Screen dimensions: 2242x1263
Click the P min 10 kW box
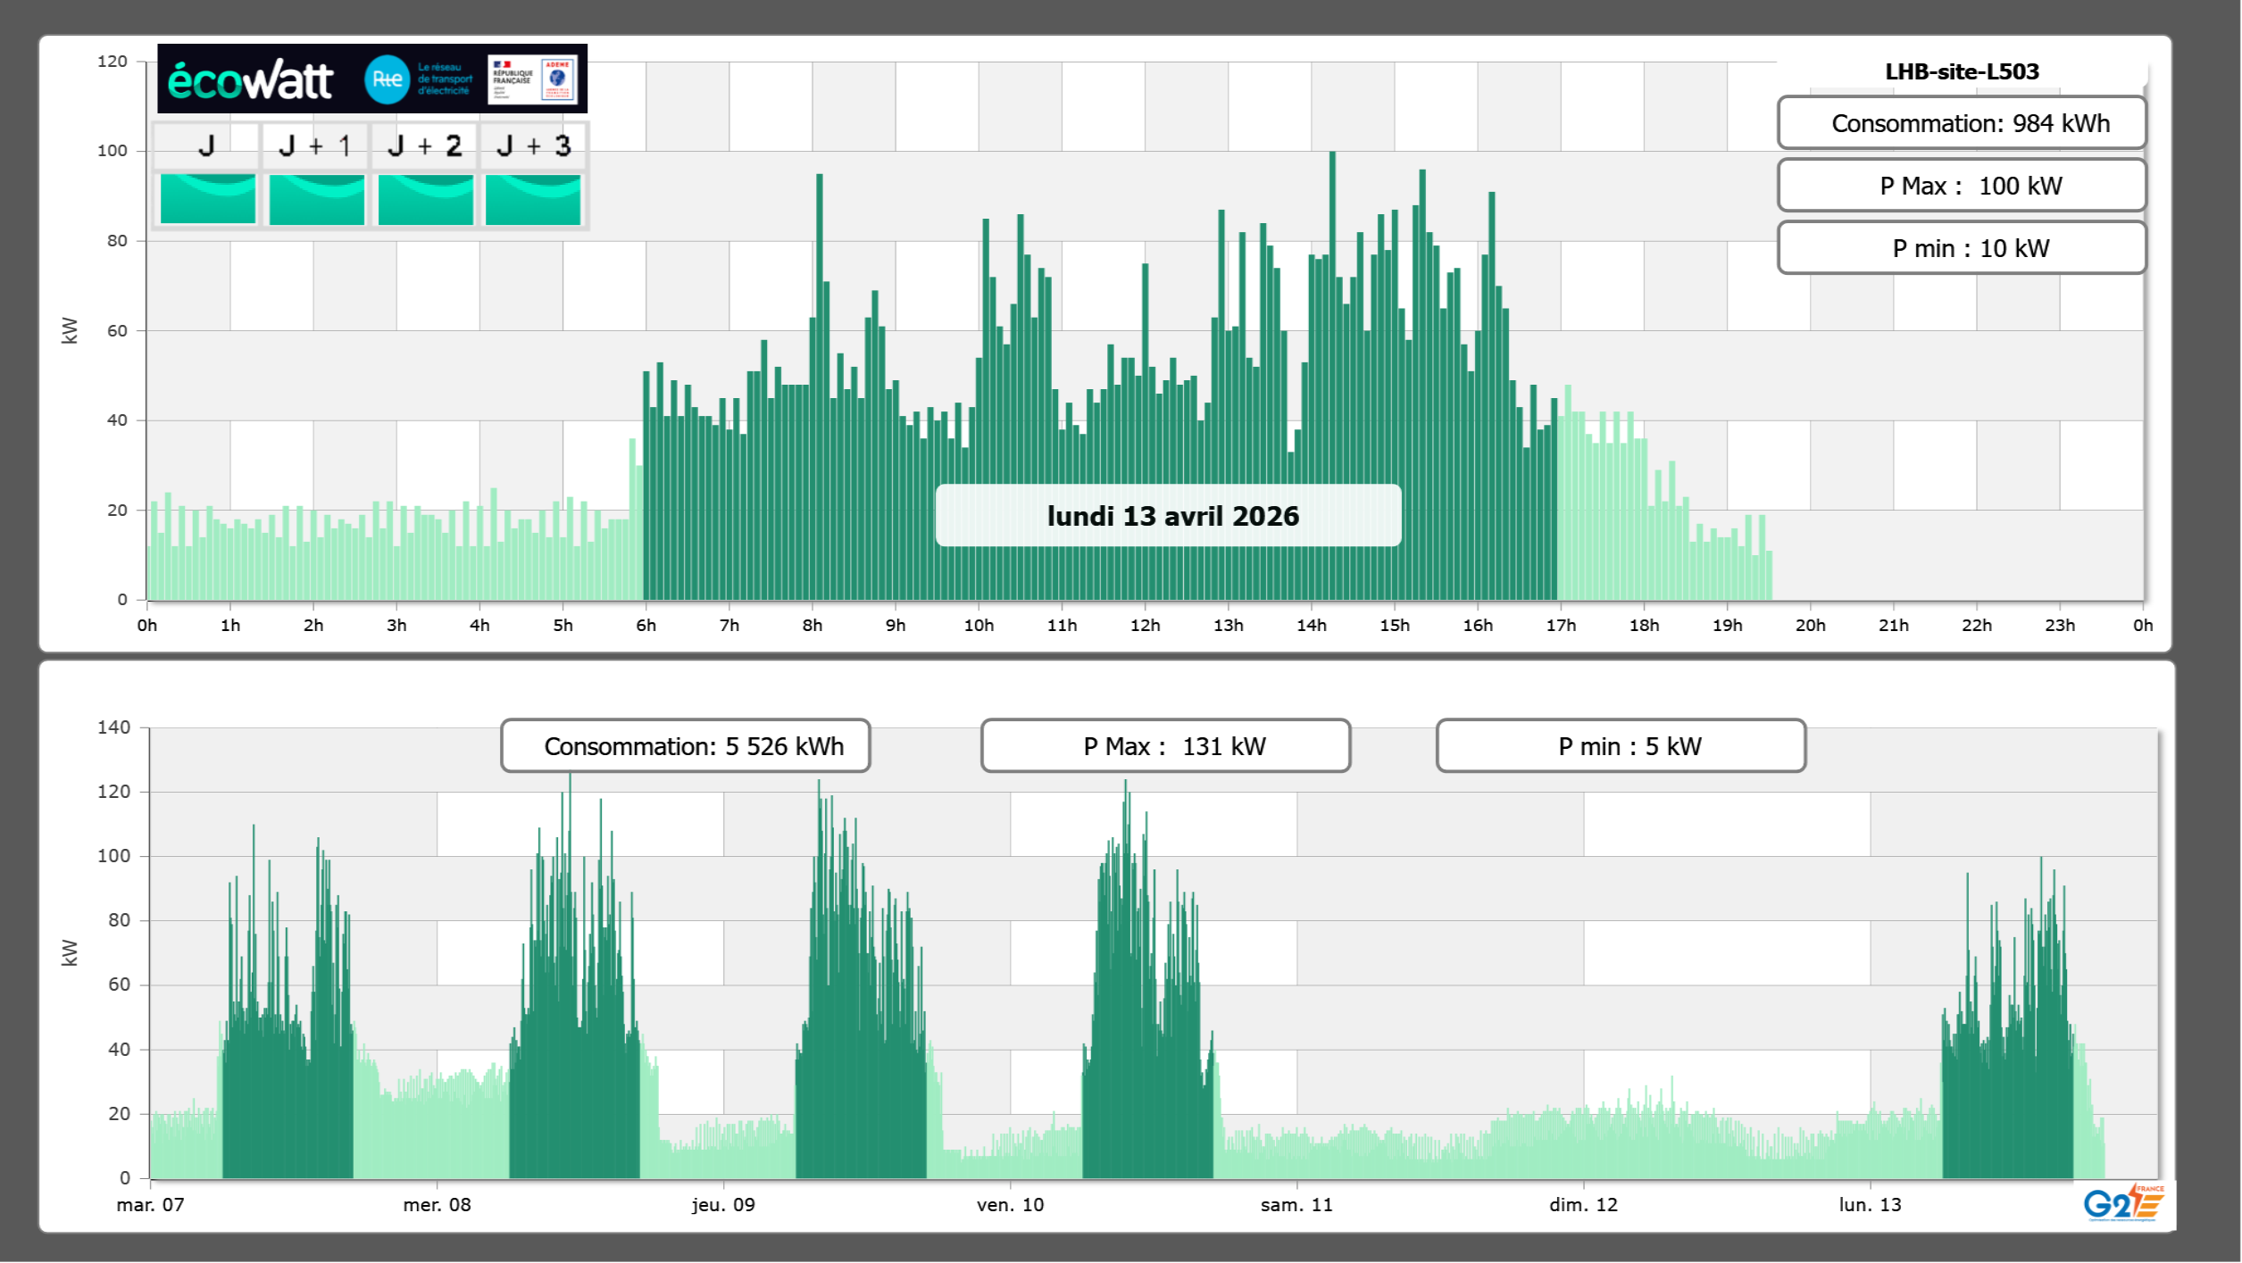1961,248
